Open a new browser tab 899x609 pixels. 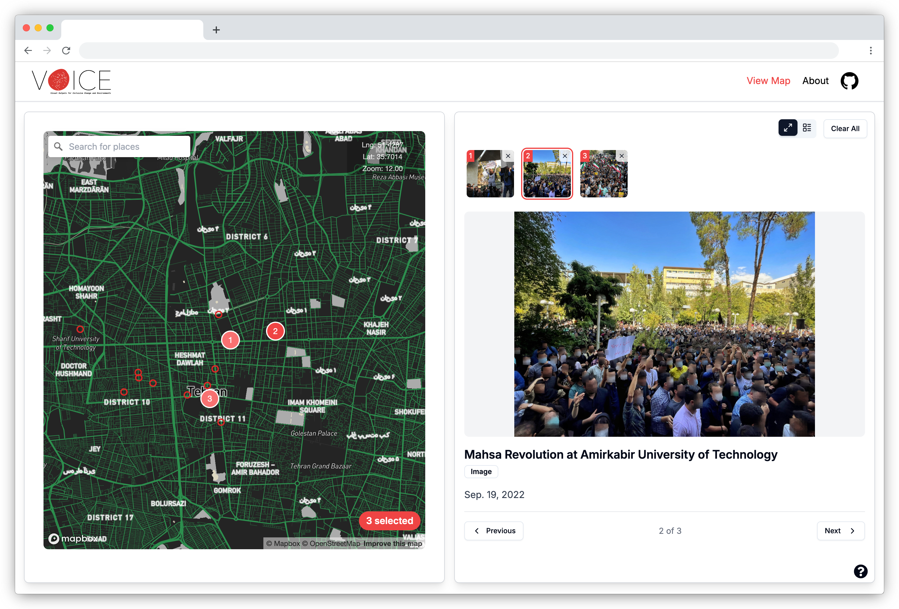[x=216, y=30]
